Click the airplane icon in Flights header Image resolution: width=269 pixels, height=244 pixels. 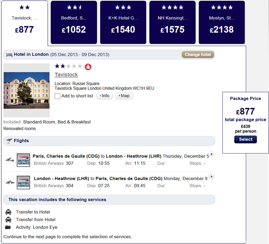tap(9, 141)
